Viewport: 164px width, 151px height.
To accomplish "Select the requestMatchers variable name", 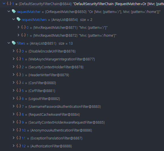I will [x=34, y=20].
